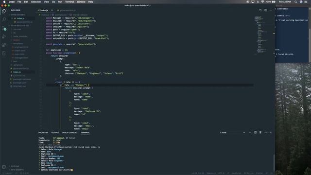Image resolution: width=311 pixels, height=175 pixels.
Task: Switch to the Debug Console tab
Action: coord(69,132)
